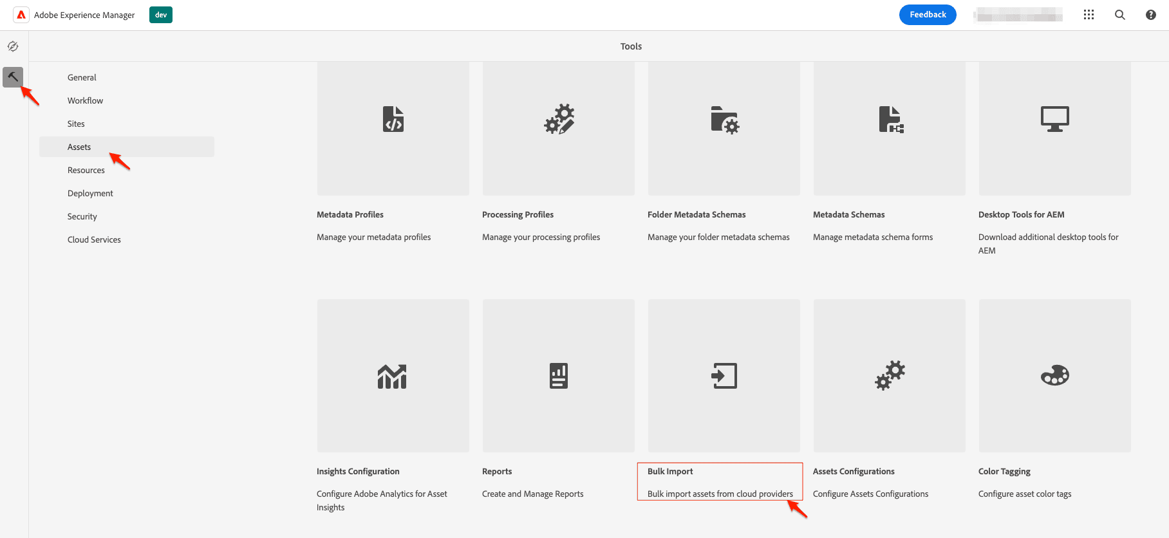Click 'Bulk import assets from cloud providers' text
The width and height of the screenshot is (1169, 538).
(x=720, y=494)
